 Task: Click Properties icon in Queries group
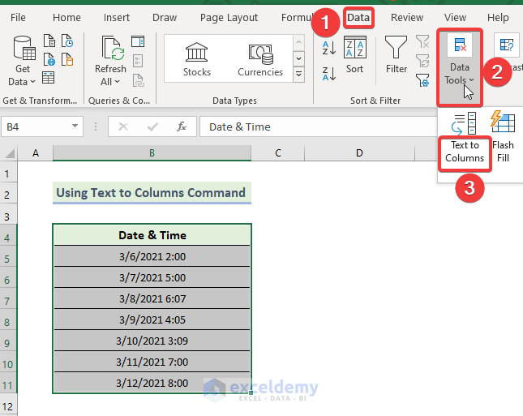tap(138, 61)
